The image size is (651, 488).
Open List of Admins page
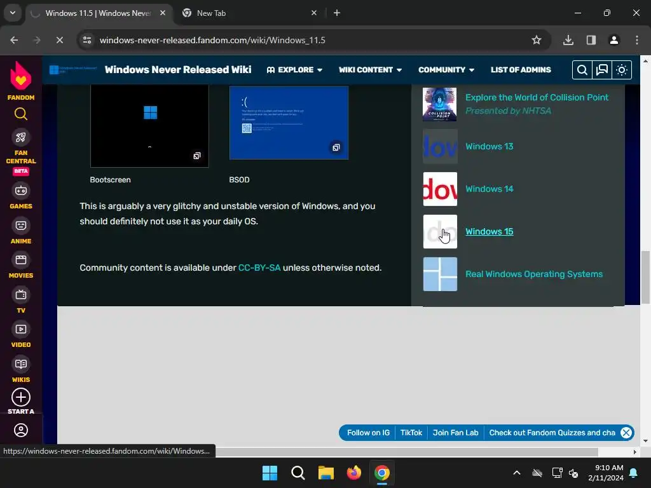(521, 70)
